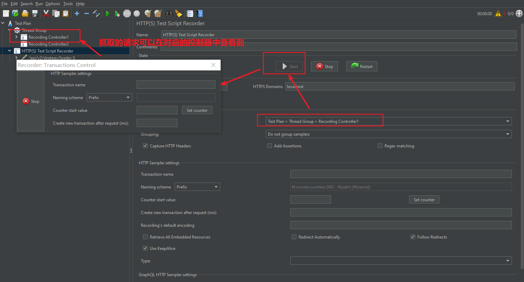Toggle the Use KeepAlive checkbox
Viewport: 524px width, 282px height.
pyautogui.click(x=145, y=248)
